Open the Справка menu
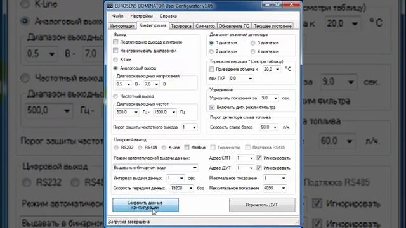 click(x=168, y=16)
